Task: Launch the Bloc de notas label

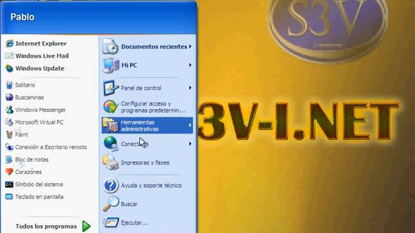Action: [32, 160]
